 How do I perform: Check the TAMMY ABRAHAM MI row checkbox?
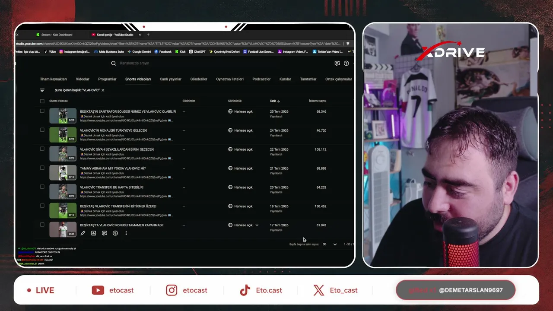[x=42, y=168]
